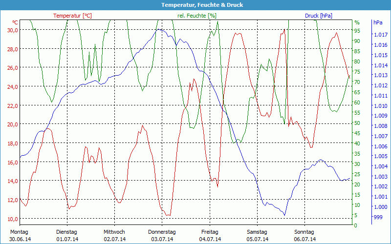Click the '50' humidity axis value
The width and height of the screenshot is (391, 244).
pos(357,123)
